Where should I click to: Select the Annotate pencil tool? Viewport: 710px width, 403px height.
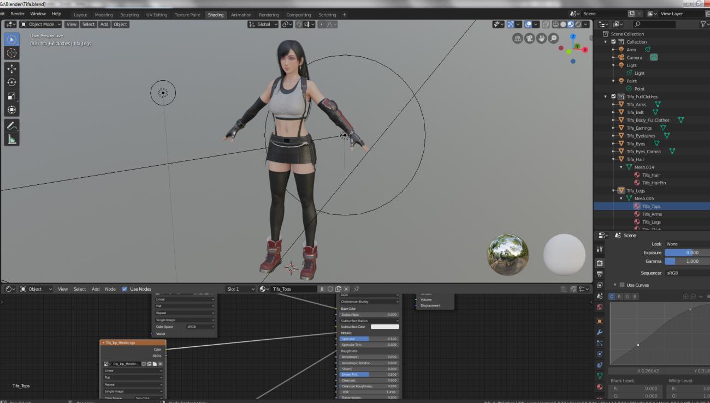12,125
